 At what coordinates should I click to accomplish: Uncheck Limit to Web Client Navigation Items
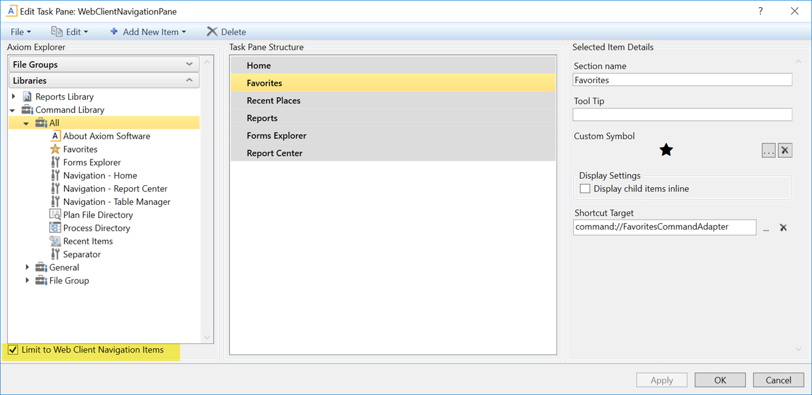(x=13, y=350)
